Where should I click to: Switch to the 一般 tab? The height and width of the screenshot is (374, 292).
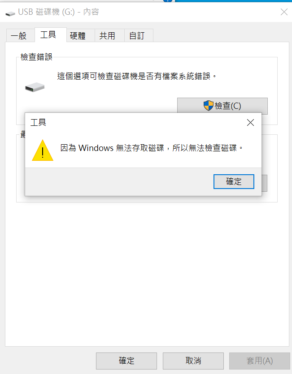(x=20, y=36)
